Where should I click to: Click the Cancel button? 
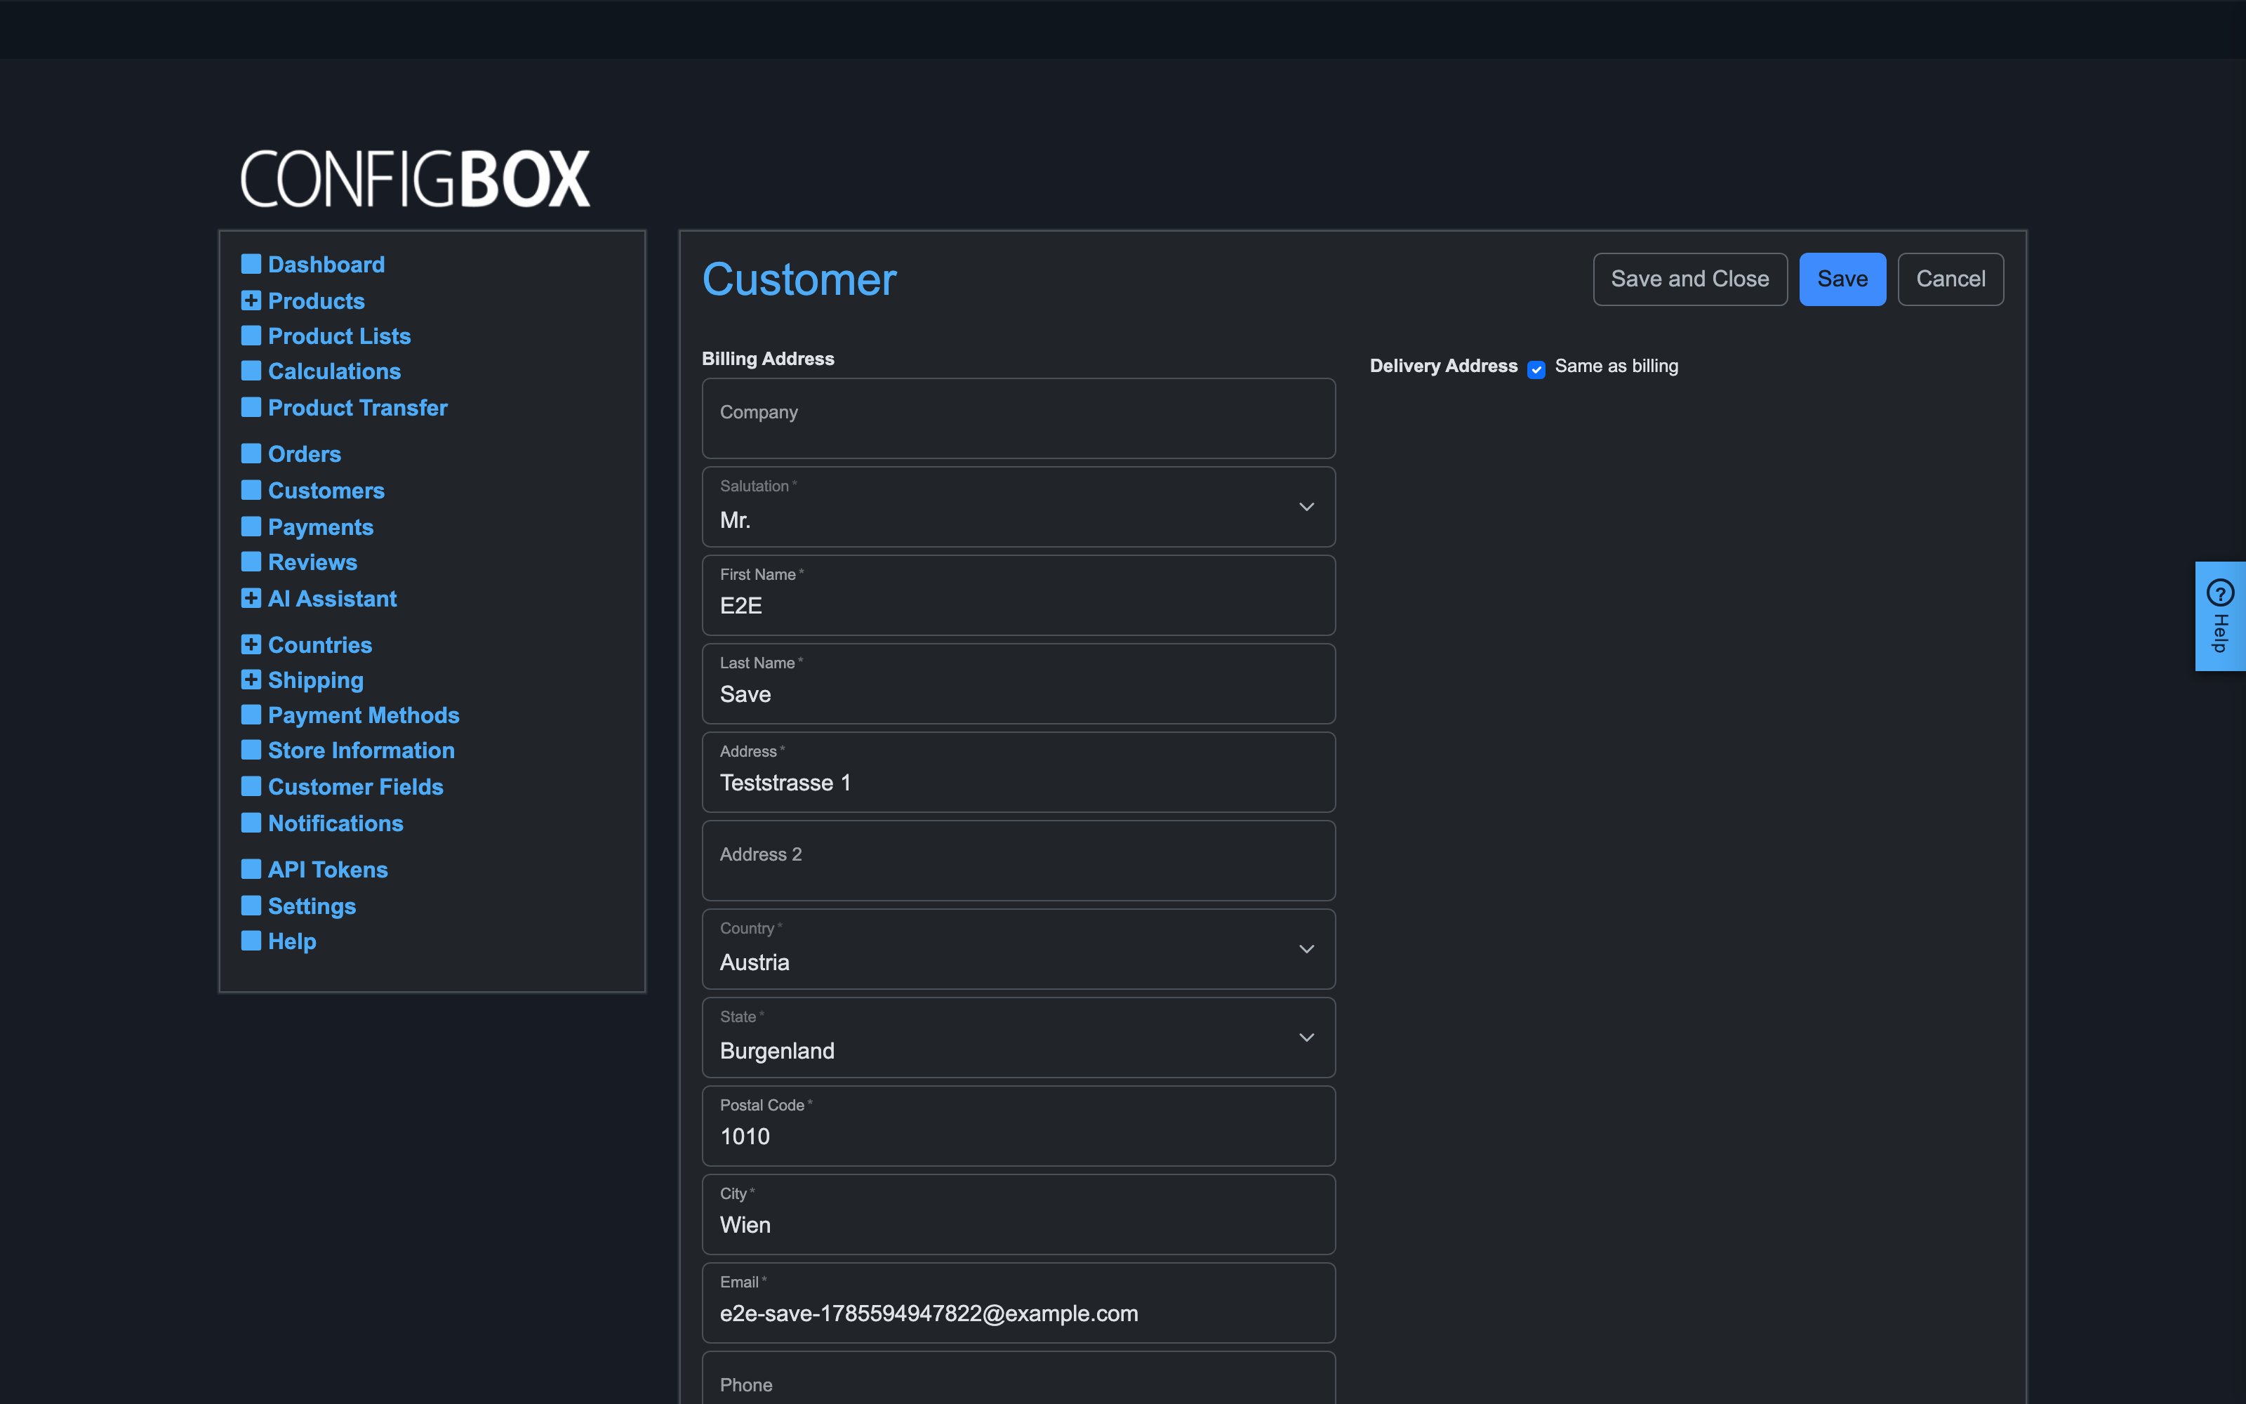pos(1950,279)
